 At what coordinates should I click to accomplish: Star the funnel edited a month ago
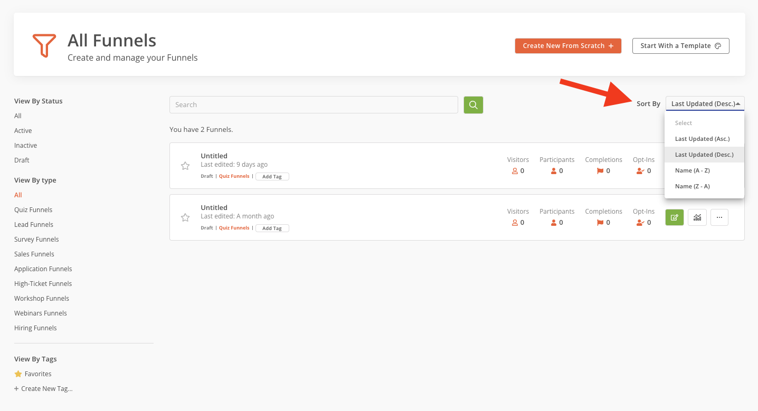point(185,217)
